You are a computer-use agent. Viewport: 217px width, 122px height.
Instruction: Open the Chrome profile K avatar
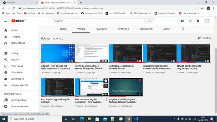click(x=208, y=8)
